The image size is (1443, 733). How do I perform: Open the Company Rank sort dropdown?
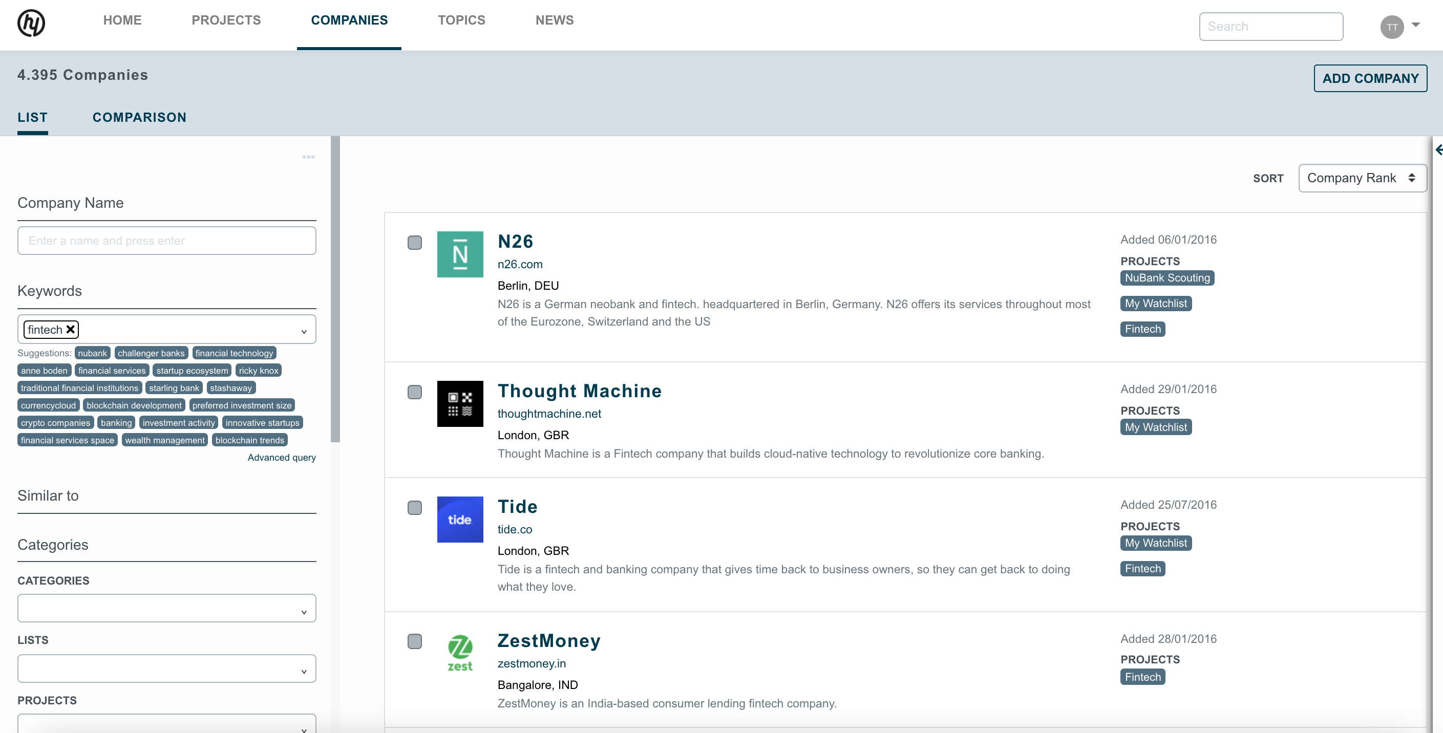(x=1362, y=178)
